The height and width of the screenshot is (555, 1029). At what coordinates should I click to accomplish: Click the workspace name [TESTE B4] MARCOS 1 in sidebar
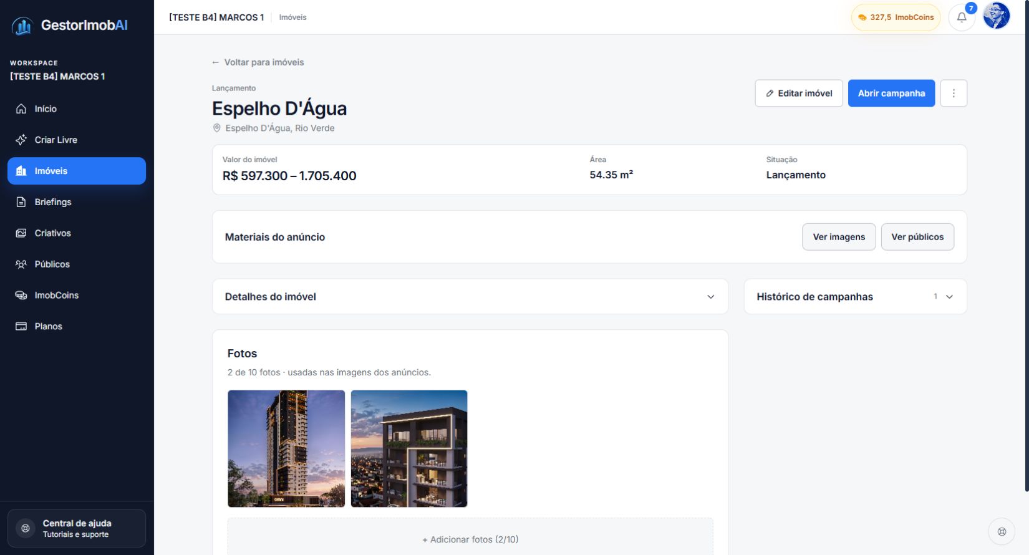coord(57,77)
